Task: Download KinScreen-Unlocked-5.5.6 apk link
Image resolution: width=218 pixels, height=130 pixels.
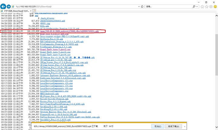Action: coord(63,78)
